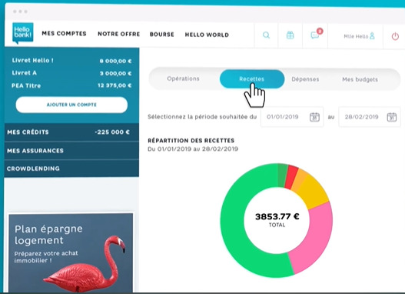Click the red donut chart segment
Image resolution: width=405 pixels, height=294 pixels.
click(291, 177)
